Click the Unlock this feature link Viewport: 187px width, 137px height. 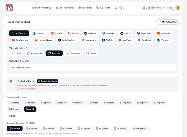coord(27,89)
